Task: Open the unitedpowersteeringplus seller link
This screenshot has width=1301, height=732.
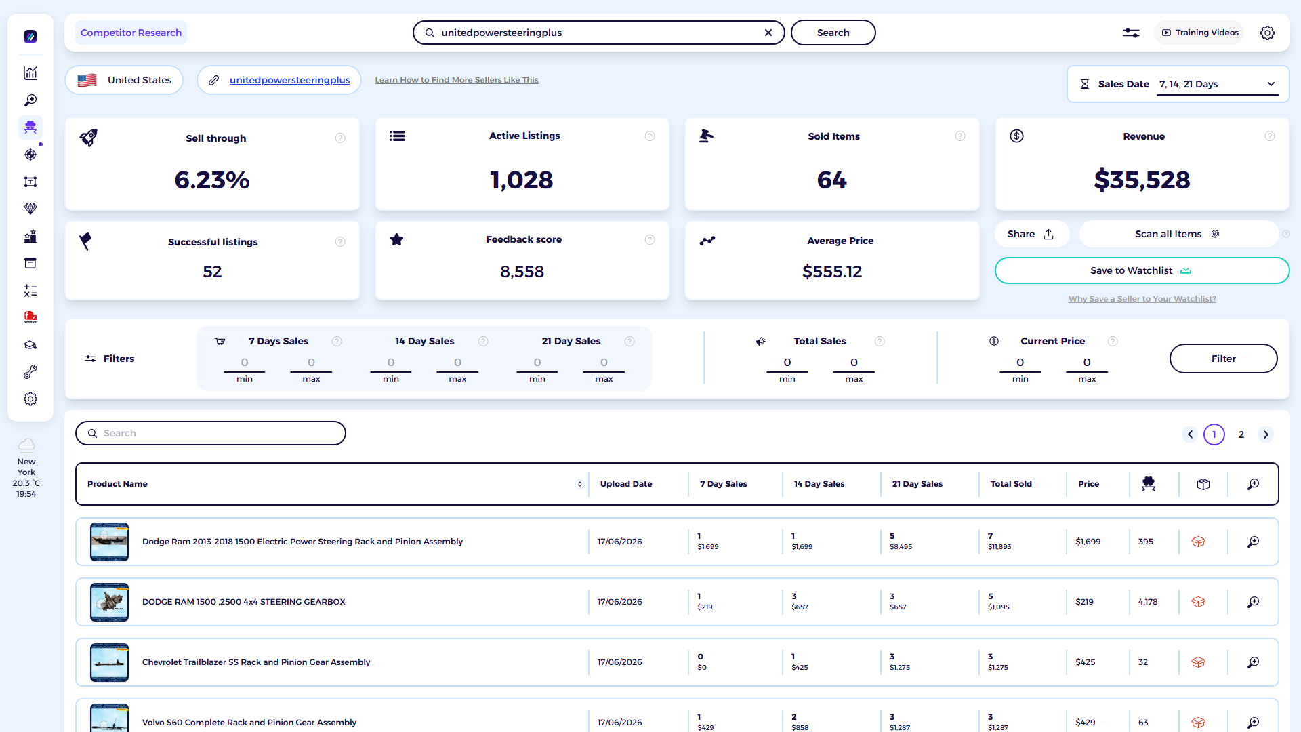Action: click(289, 80)
